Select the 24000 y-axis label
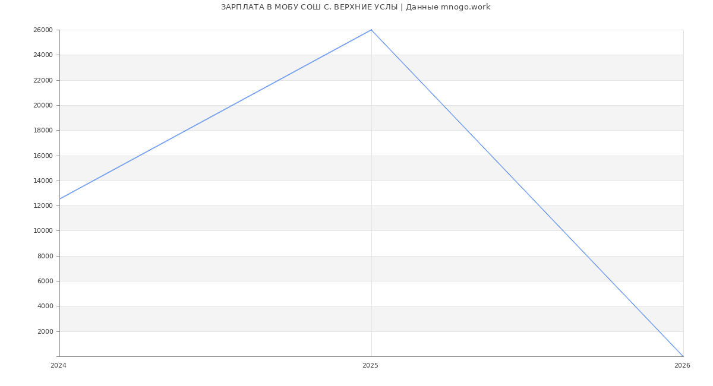The image size is (713, 386). click(x=43, y=55)
